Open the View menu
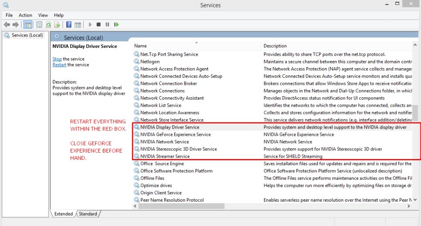This screenshot has height=226, width=421. (x=43, y=15)
